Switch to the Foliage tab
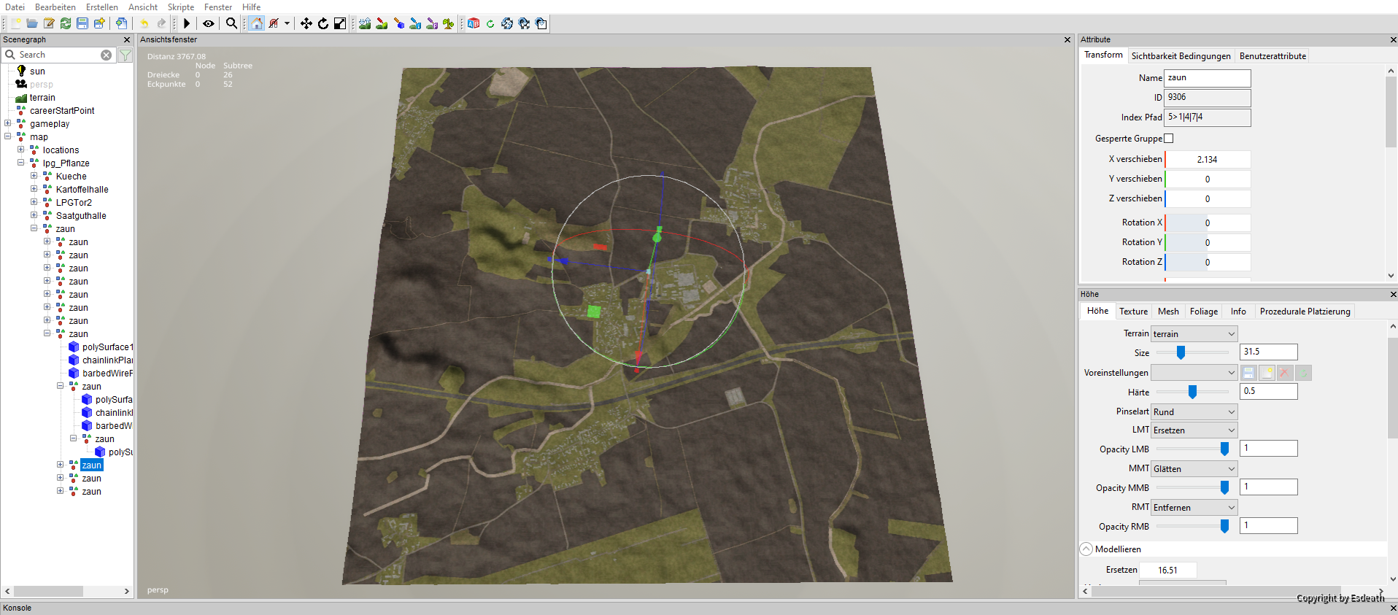The height and width of the screenshot is (615, 1398). [x=1204, y=312]
